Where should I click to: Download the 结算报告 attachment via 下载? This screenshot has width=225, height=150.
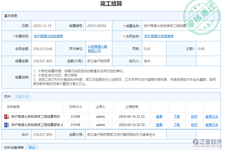tap(177, 125)
